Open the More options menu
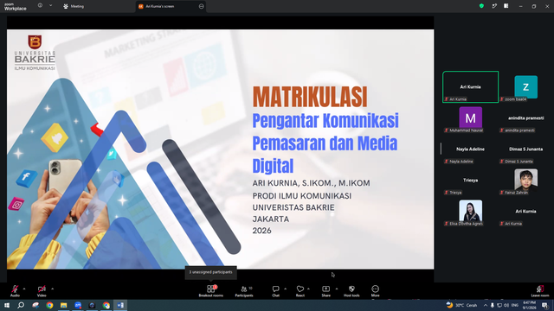 pyautogui.click(x=375, y=291)
